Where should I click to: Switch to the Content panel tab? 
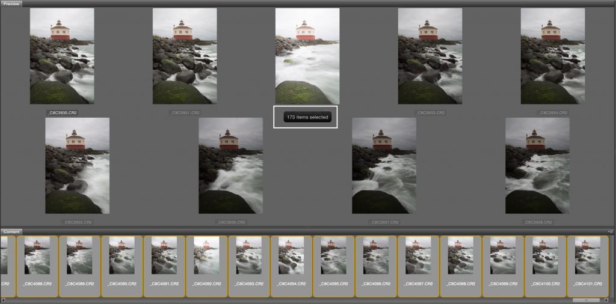tap(11, 231)
